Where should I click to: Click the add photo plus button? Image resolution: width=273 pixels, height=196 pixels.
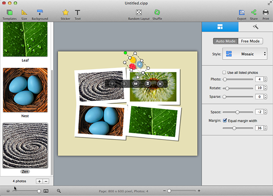(39, 181)
